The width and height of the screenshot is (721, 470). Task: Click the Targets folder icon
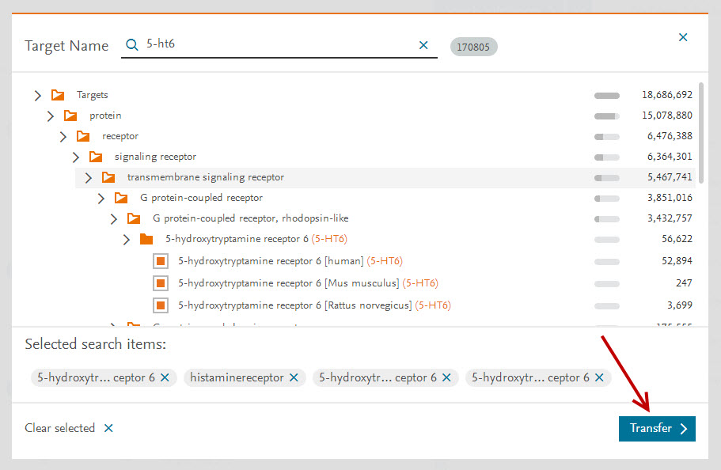click(x=58, y=95)
